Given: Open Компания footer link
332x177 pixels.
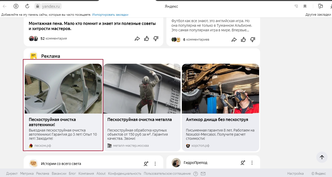Looking at the screenshot, I should click(86, 174).
